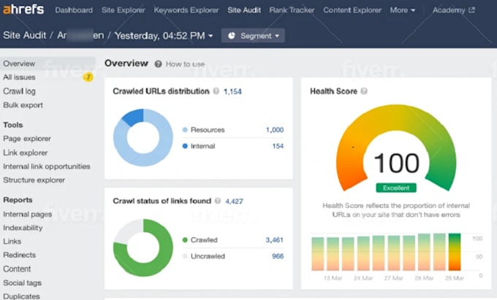
Task: Click the Crawled legend label
Action: click(x=204, y=240)
